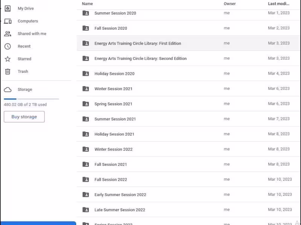Click Second Edition library folder icon

coord(86,58)
